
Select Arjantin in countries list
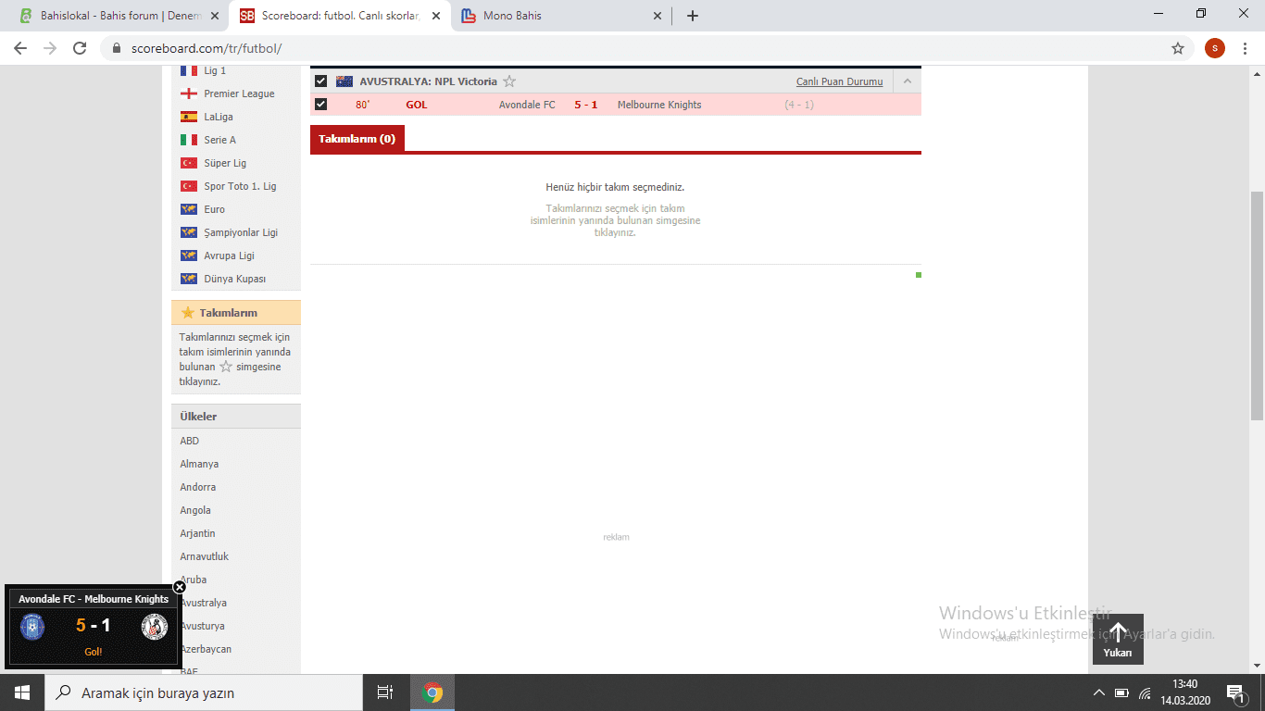(197, 533)
